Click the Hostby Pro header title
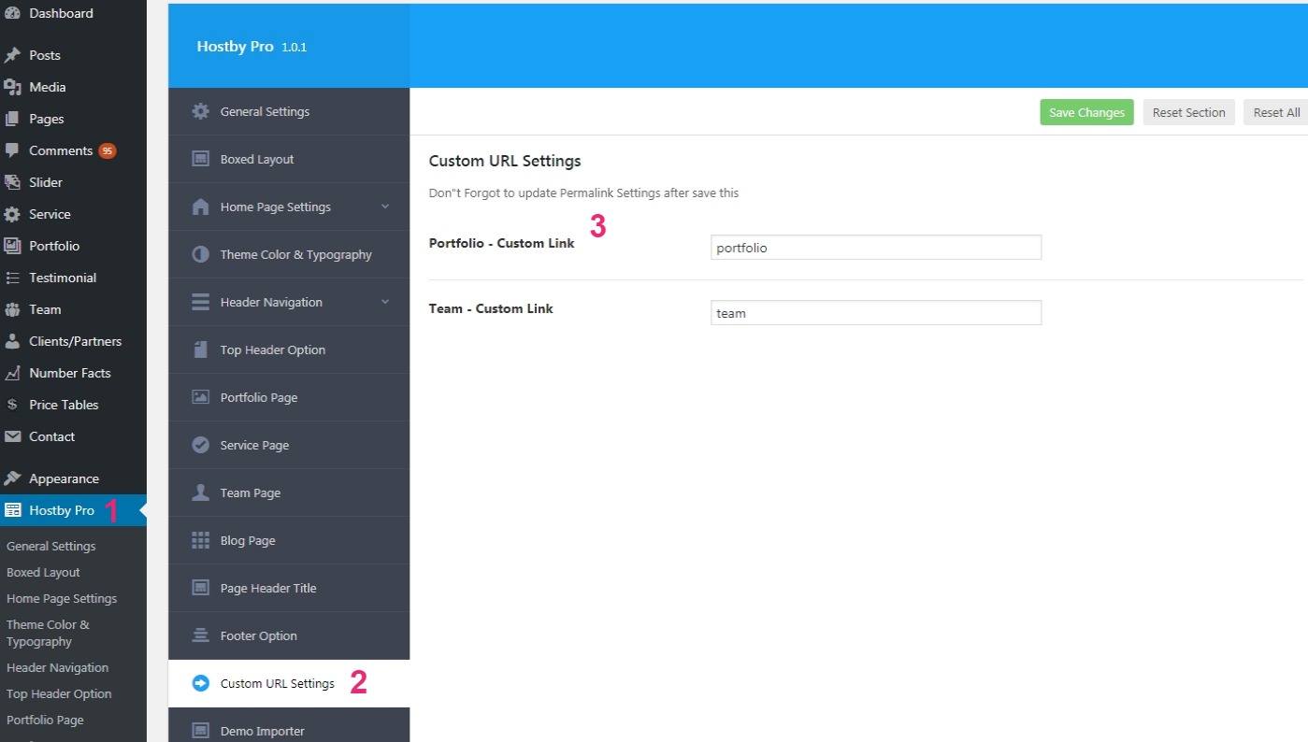Image resolution: width=1308 pixels, height=742 pixels. pos(235,46)
